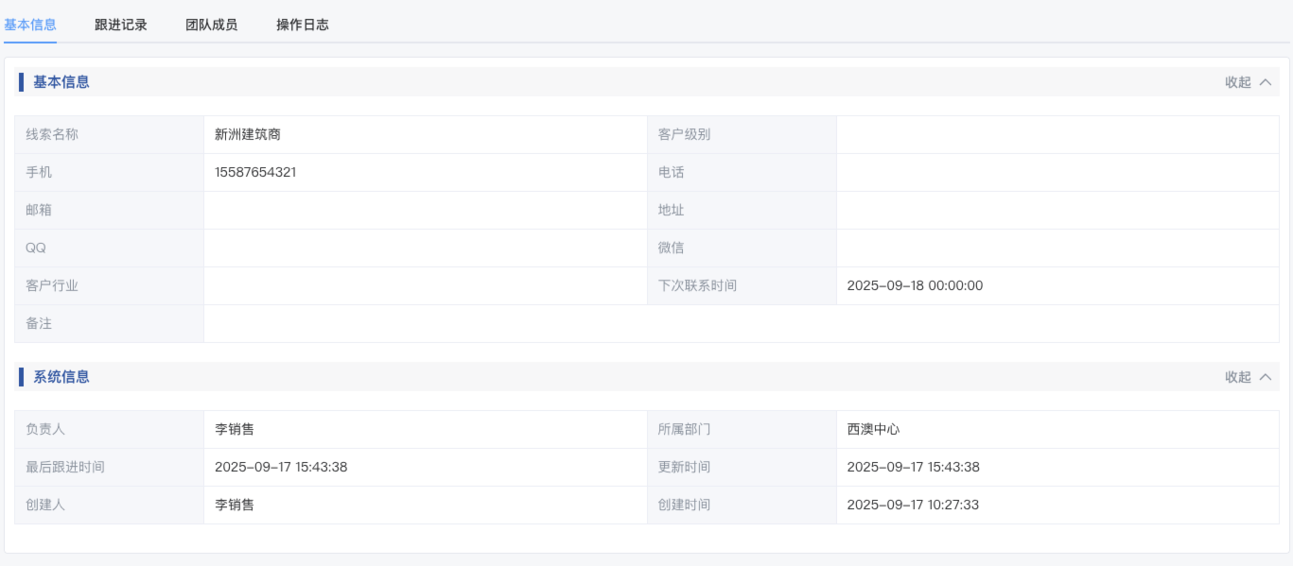1293x566 pixels.
Task: Click the 创建时间 value 2025-09-17 10:27:33
Action: [x=913, y=505]
